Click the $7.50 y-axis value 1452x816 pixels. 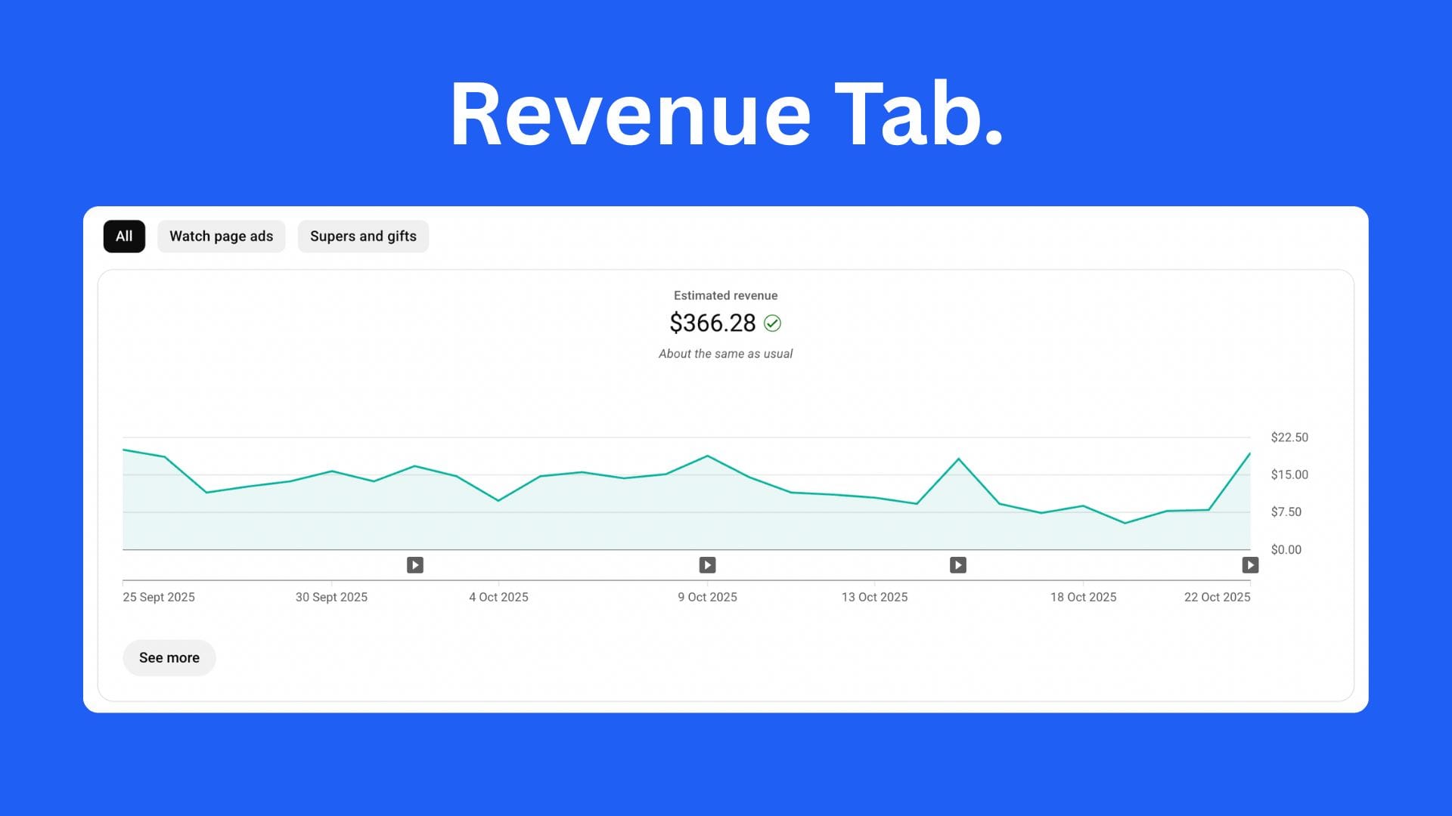click(1286, 512)
